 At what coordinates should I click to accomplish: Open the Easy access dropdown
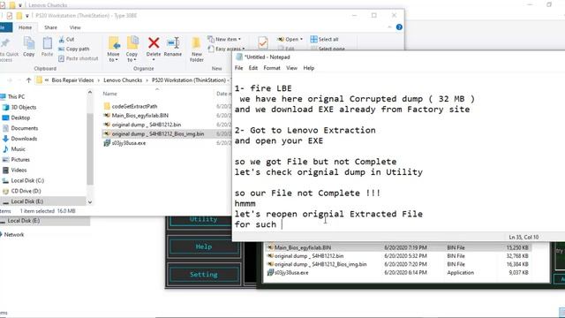pyautogui.click(x=226, y=49)
